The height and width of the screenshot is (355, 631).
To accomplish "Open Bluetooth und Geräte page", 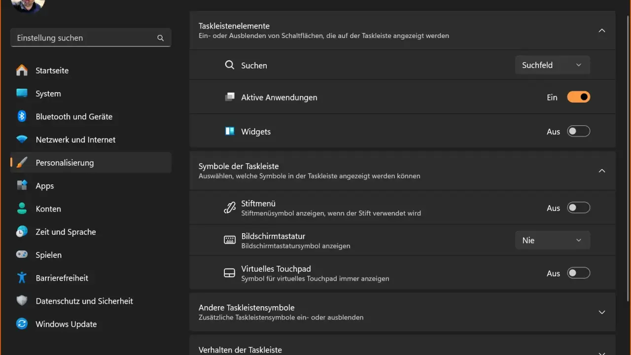I will point(91,116).
